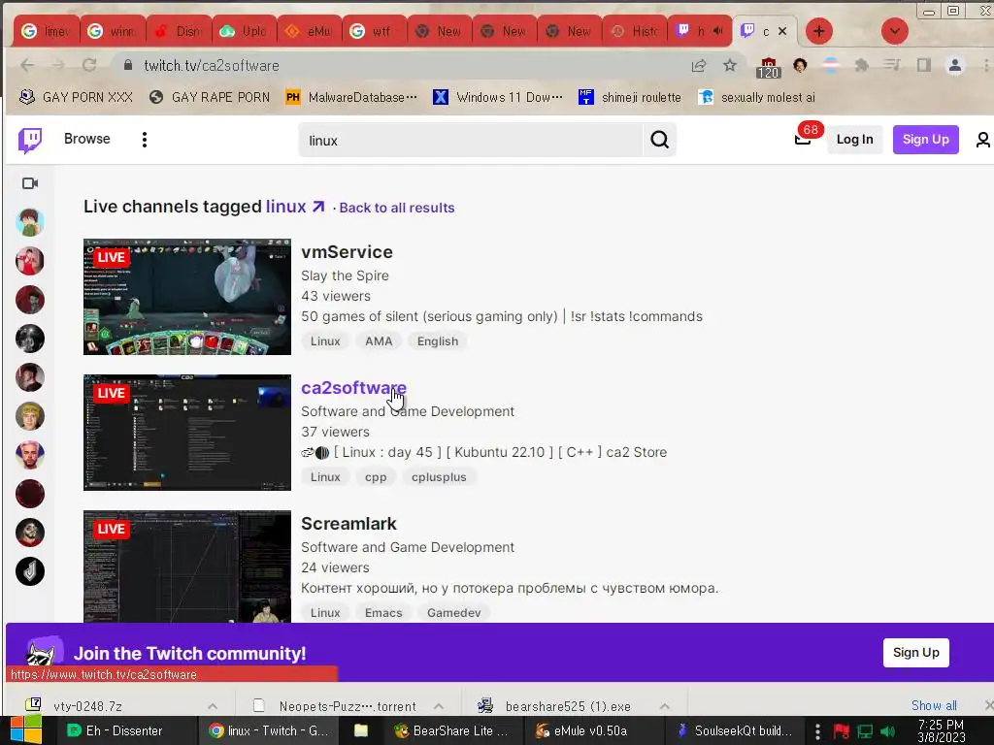
Task: Open the ca2software stream thumbnail
Action: pyautogui.click(x=187, y=432)
